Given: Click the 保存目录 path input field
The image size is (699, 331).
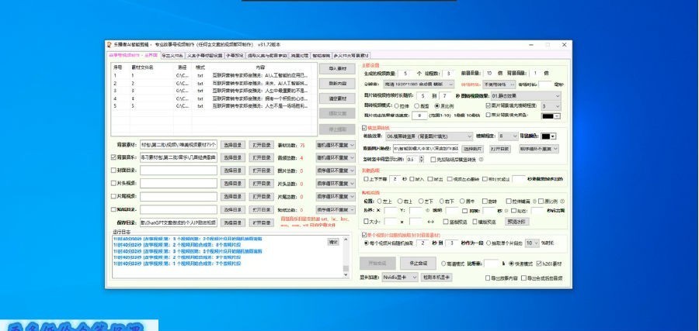Looking at the screenshot, I should pos(178,222).
